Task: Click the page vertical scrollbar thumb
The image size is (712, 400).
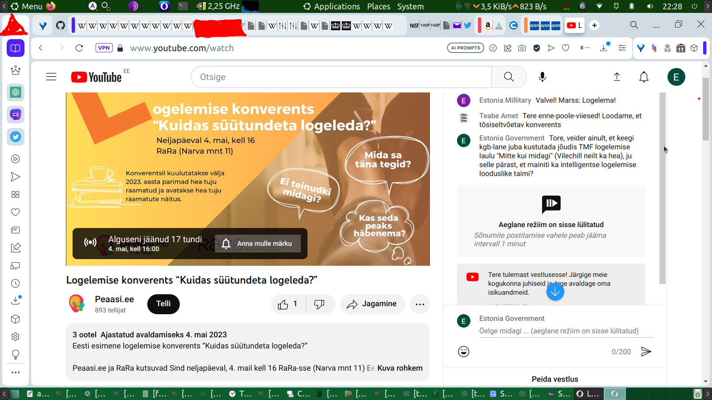Action: 706,109
